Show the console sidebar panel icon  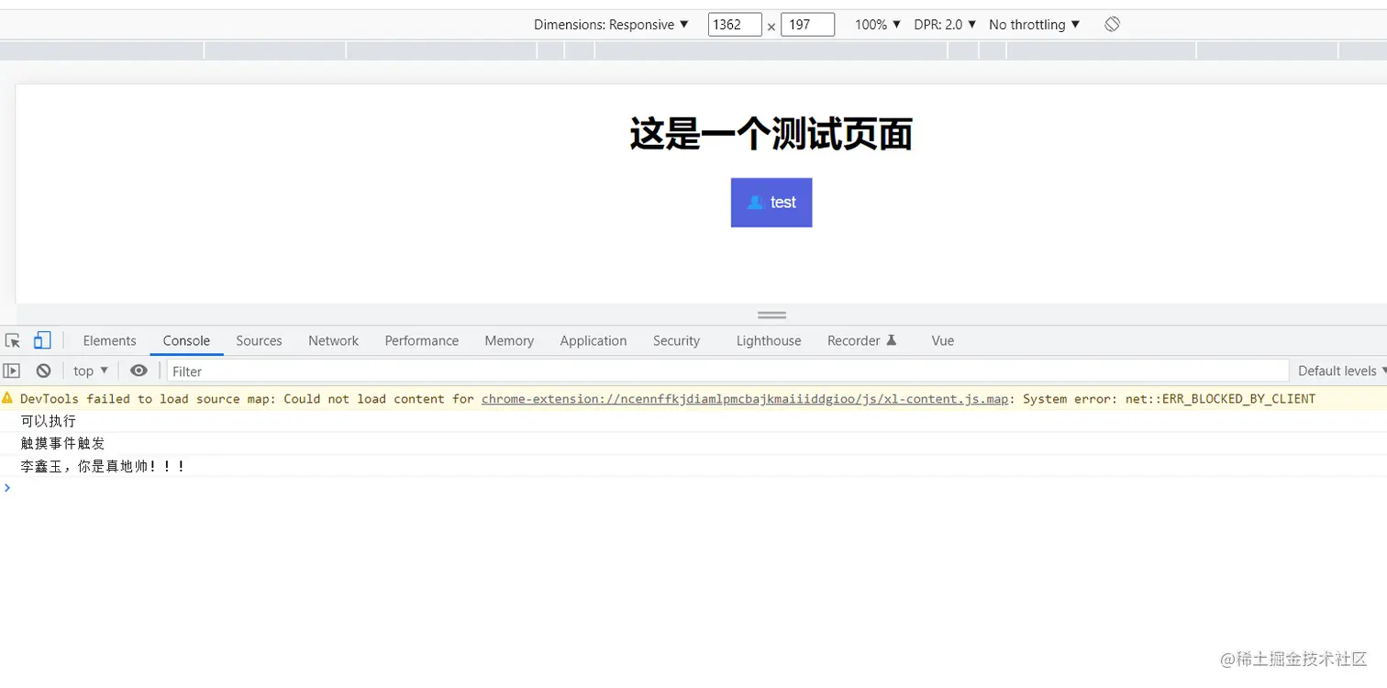click(x=11, y=371)
